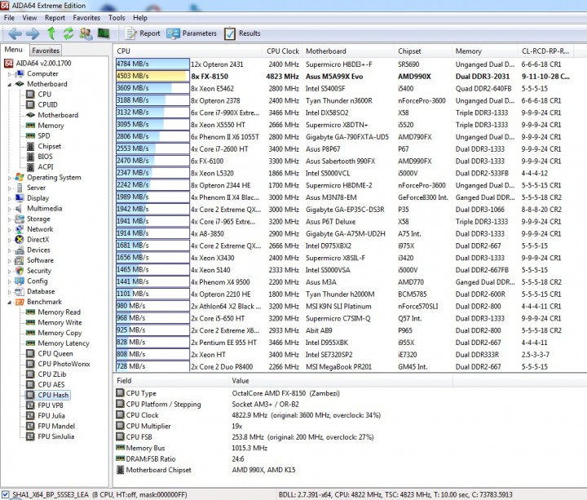The width and height of the screenshot is (587, 500).
Task: Expand the Server tree node
Action: 9,188
